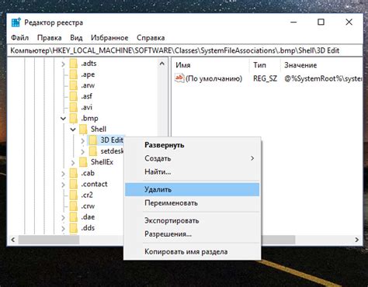Image resolution: width=368 pixels, height=287 pixels.
Task: Close the Registry Editor window
Action: coord(349,22)
